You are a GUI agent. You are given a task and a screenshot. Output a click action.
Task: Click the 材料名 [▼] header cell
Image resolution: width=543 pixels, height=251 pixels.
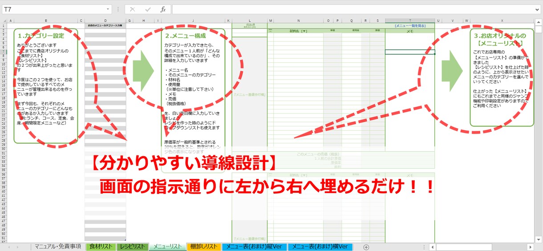298,31
